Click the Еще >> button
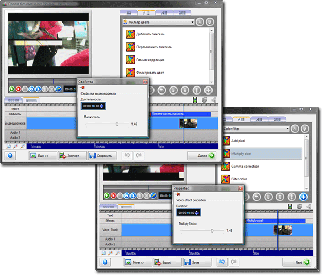 tap(43, 156)
